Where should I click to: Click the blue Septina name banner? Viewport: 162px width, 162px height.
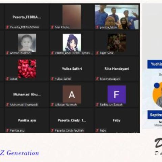coord(155,115)
